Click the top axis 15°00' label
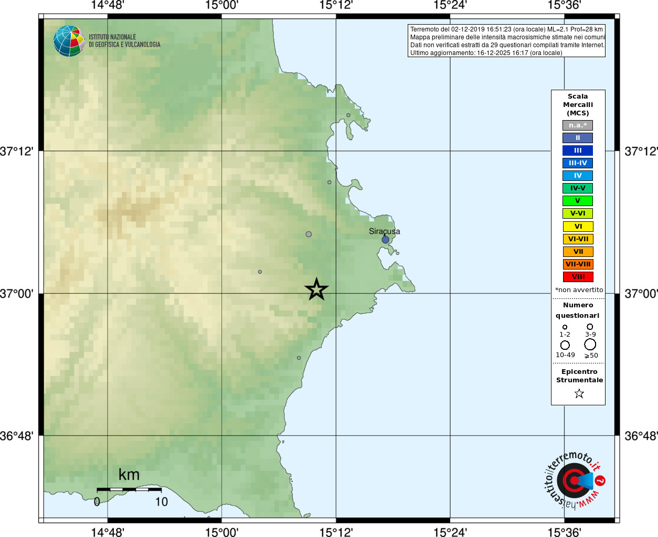The image size is (658, 537). coord(221,5)
